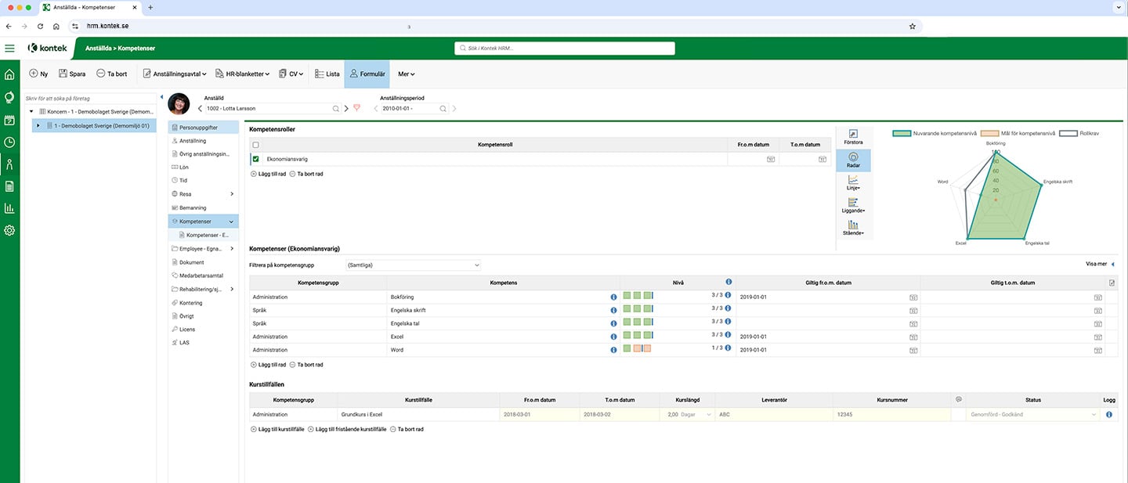Open the calendar section in sidebar

pos(9,121)
